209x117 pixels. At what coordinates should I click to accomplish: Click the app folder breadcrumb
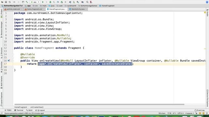coord(28,6)
